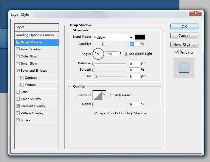Toggle Layer Knocks Out Drop Shadow
Screen dimensions: 210x162
pos(96,113)
